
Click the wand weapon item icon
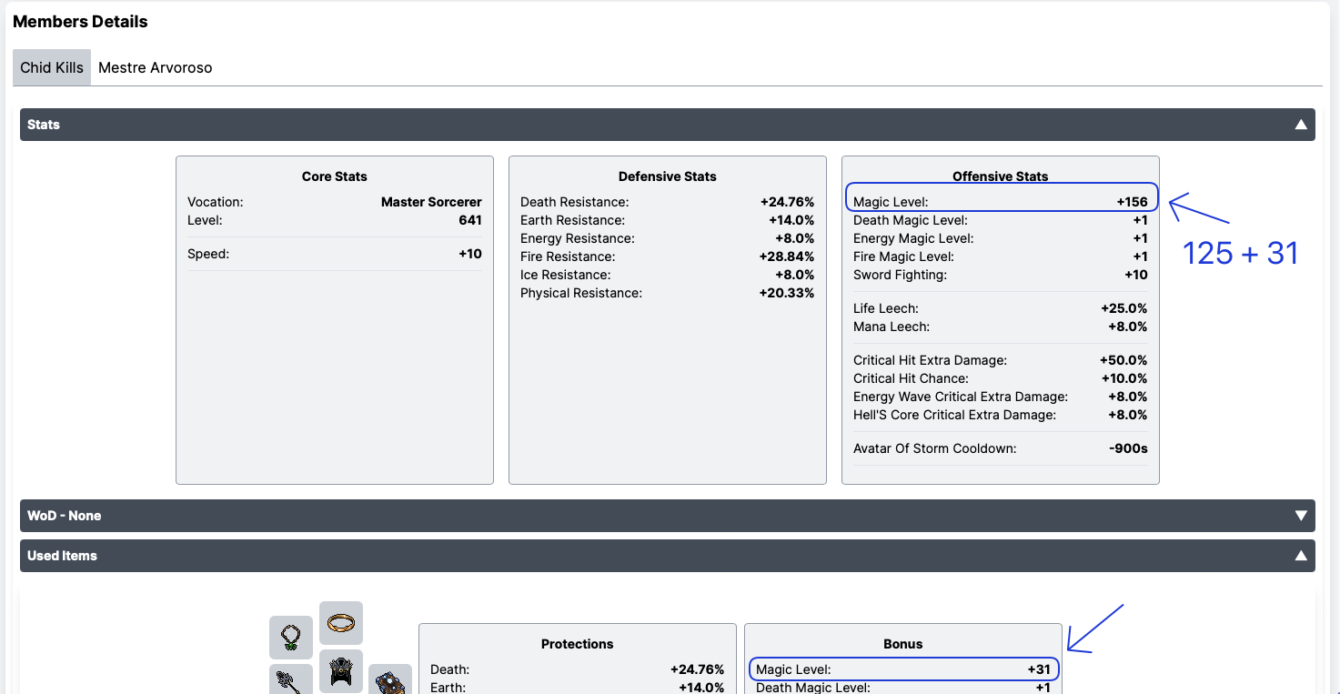(291, 680)
